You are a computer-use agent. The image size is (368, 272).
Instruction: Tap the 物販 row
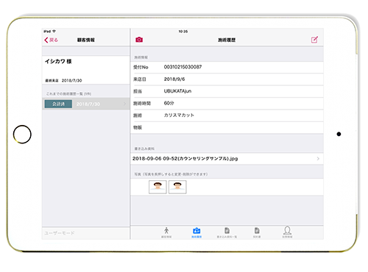227,127
